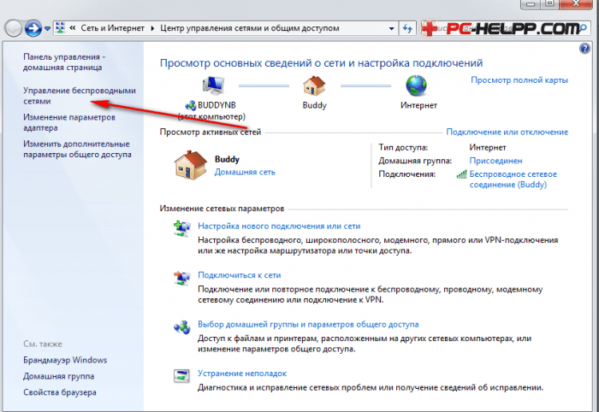The width and height of the screenshot is (599, 412).
Task: Open 'Выбор домашней группы и параметров общего доступа'
Action: coord(308,324)
